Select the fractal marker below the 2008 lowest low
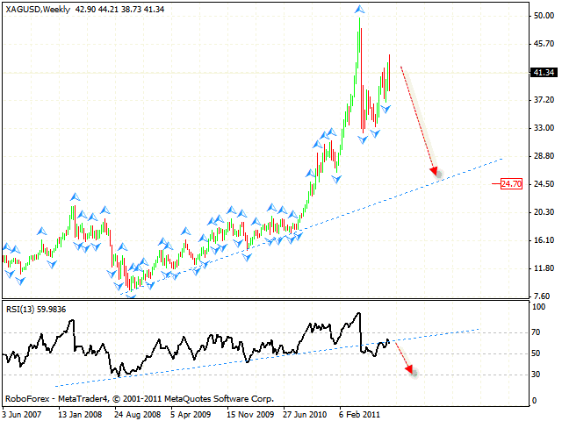 click(x=132, y=296)
